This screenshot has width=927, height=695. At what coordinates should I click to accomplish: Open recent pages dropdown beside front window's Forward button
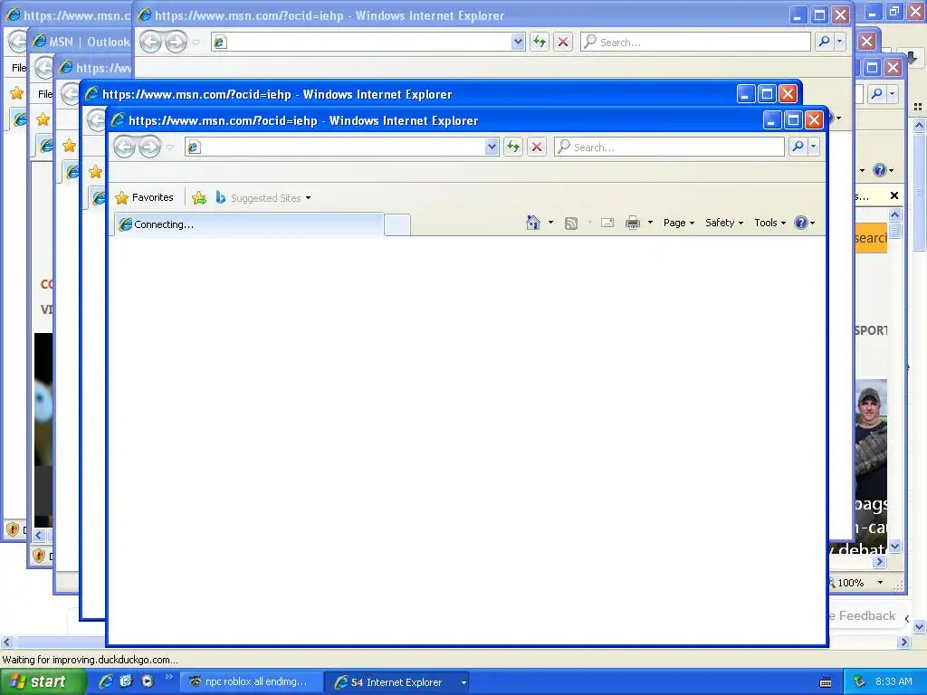click(x=169, y=148)
